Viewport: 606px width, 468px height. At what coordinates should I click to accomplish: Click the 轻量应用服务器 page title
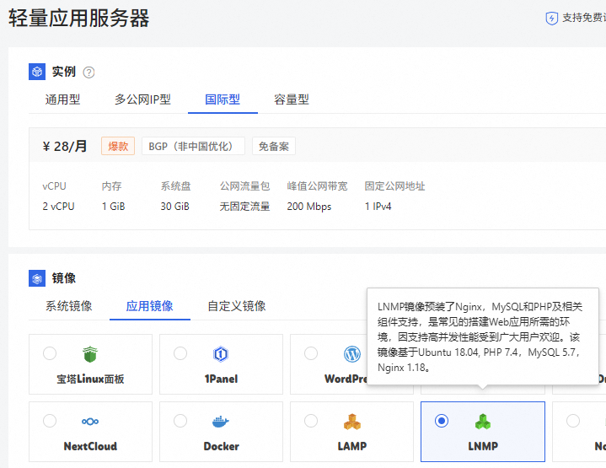click(x=79, y=19)
